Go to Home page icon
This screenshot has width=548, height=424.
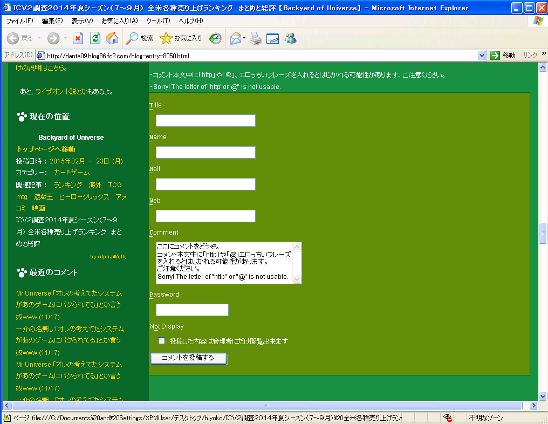pos(112,38)
